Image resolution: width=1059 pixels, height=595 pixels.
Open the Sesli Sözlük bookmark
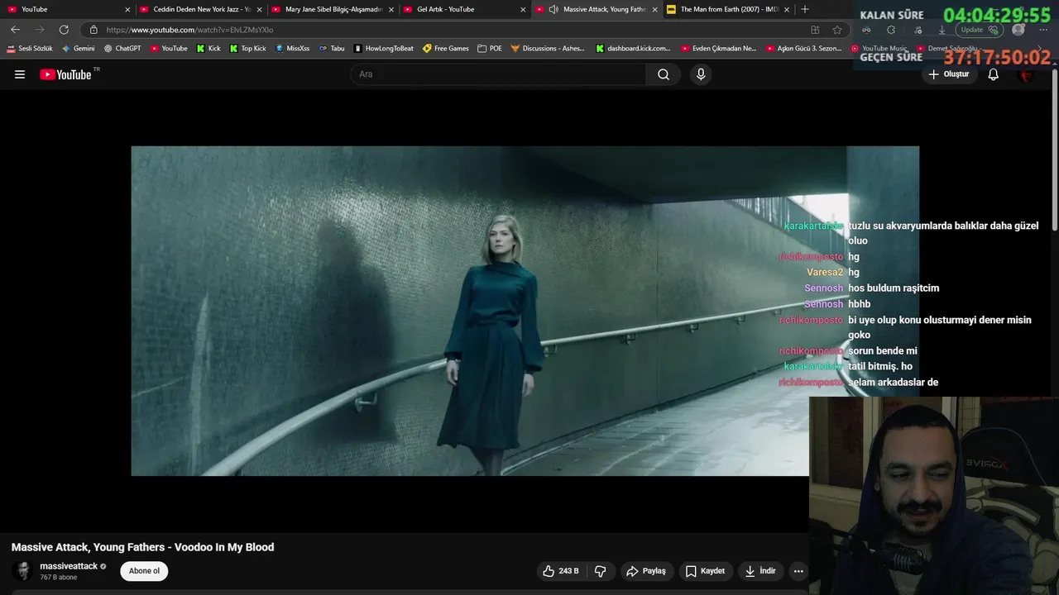coord(30,49)
